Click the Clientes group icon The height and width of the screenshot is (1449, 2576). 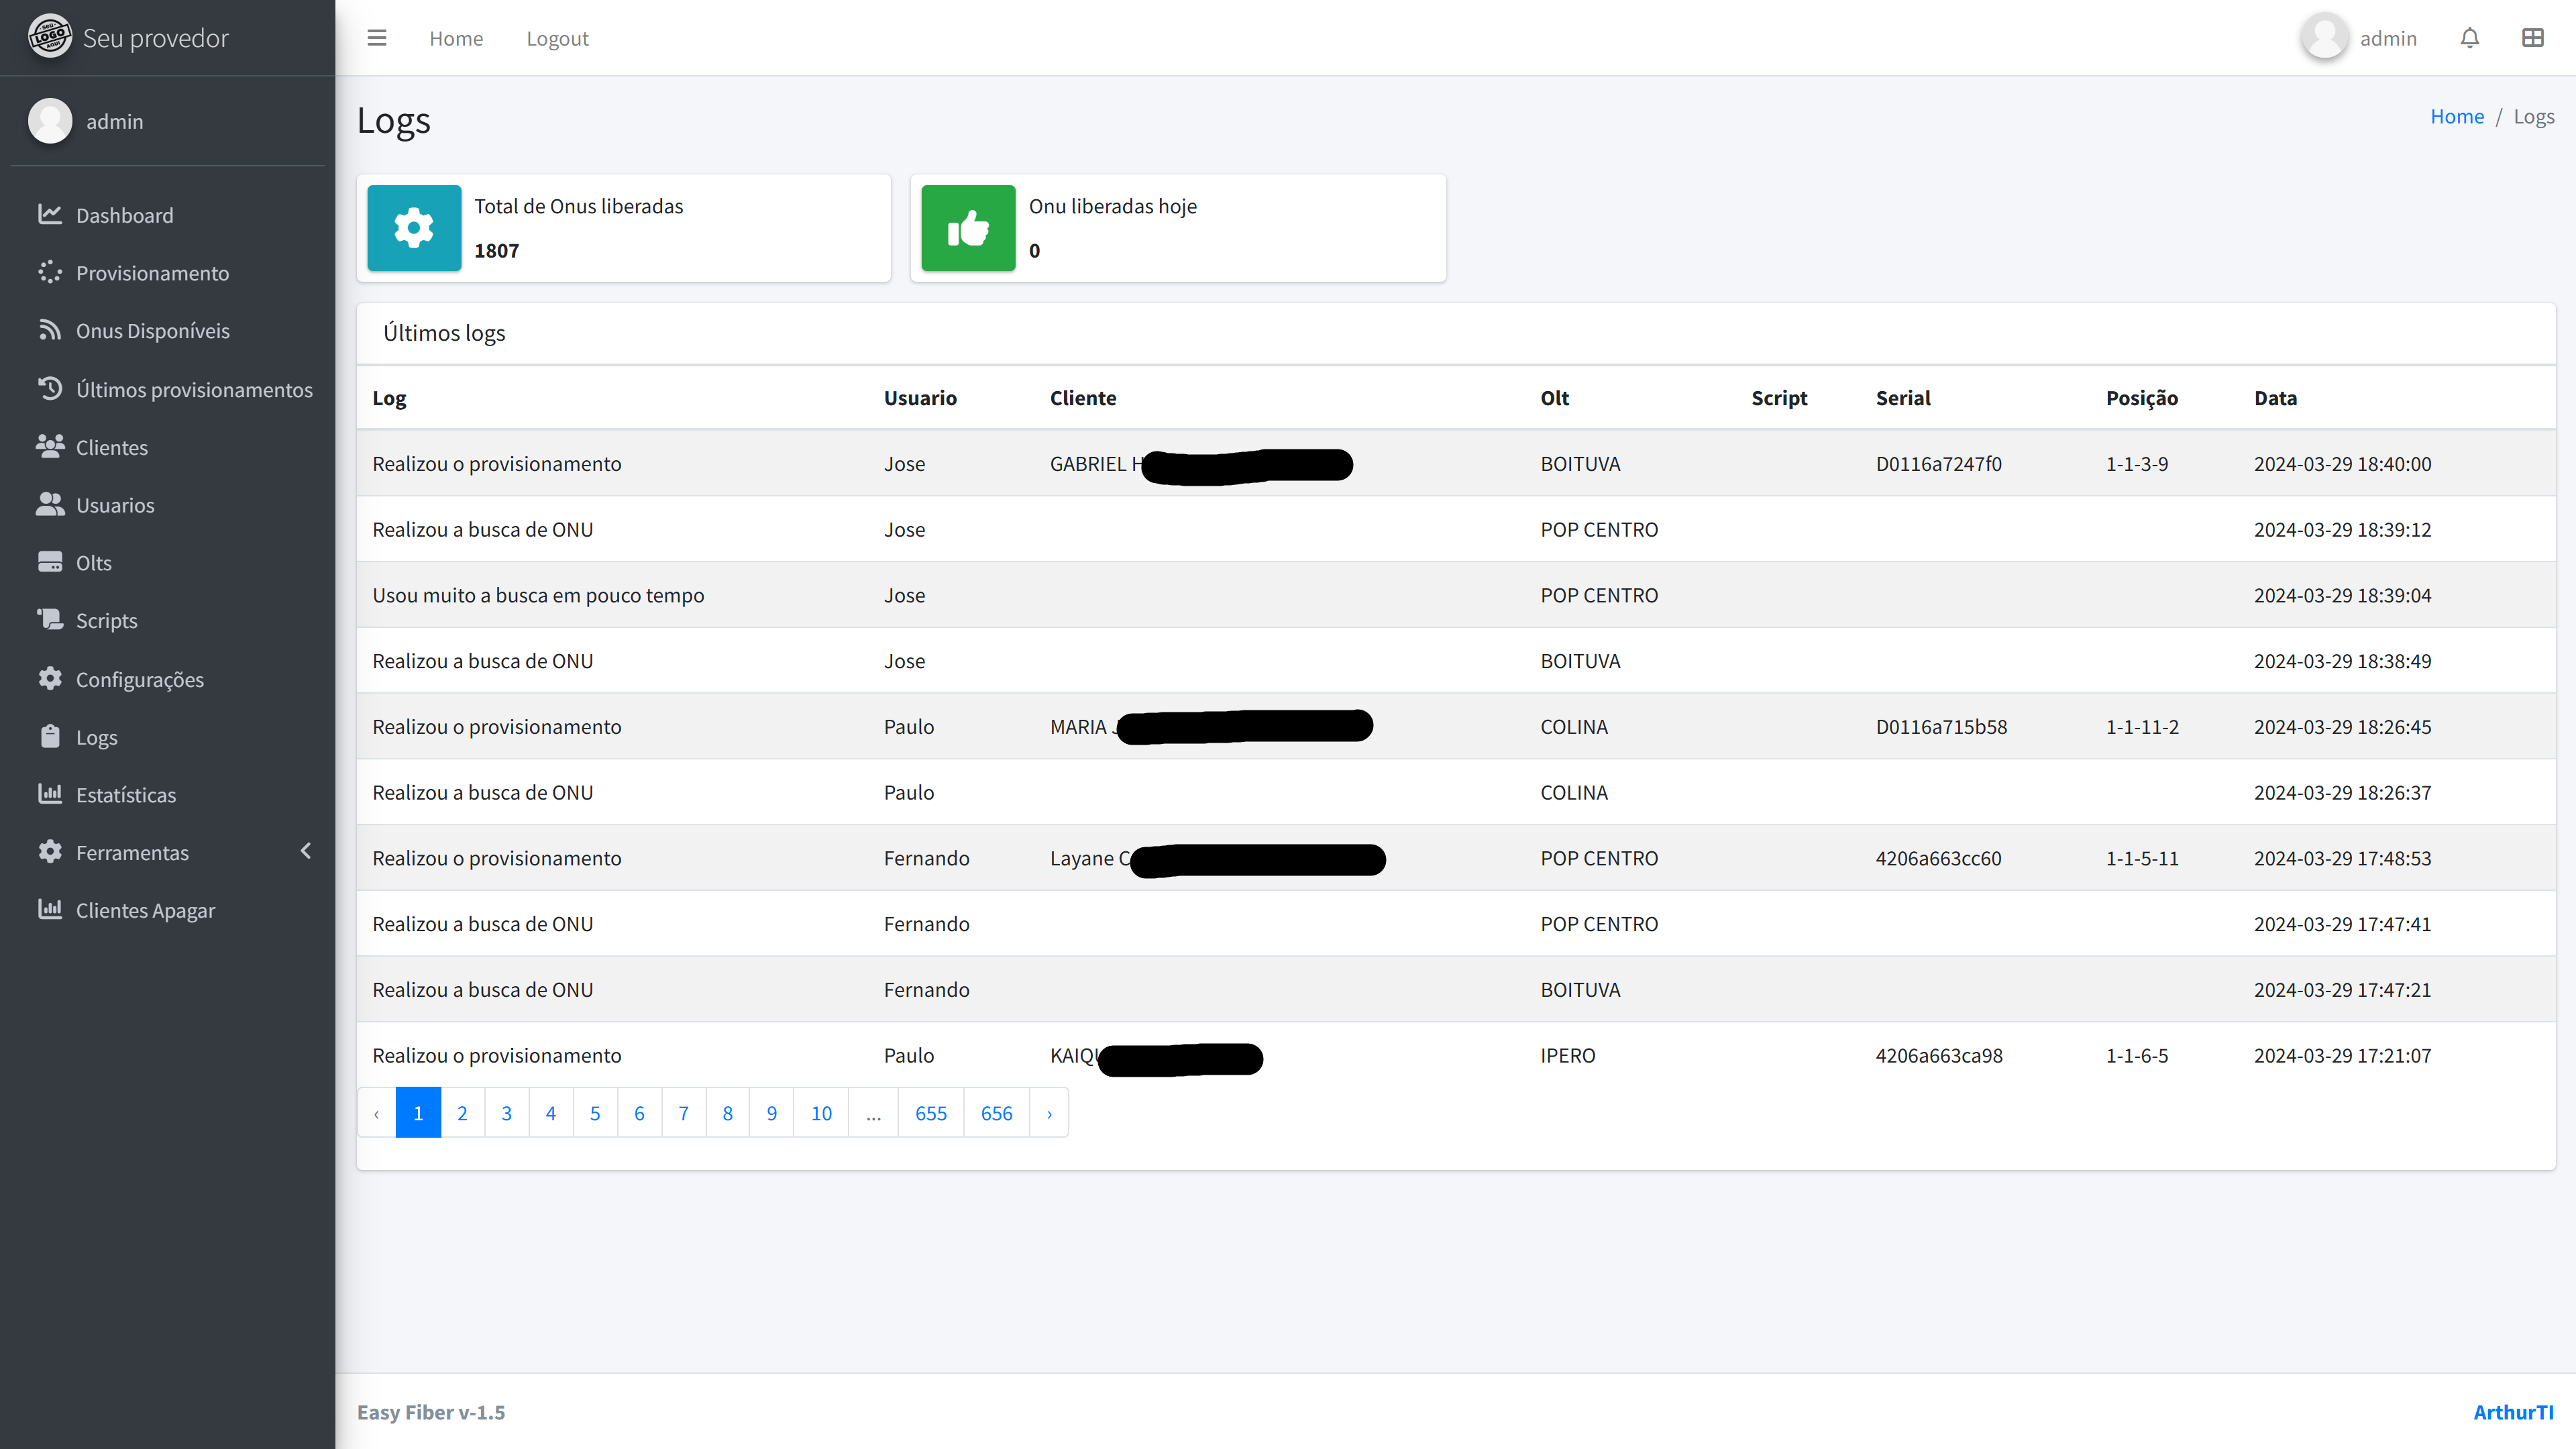coord(50,446)
